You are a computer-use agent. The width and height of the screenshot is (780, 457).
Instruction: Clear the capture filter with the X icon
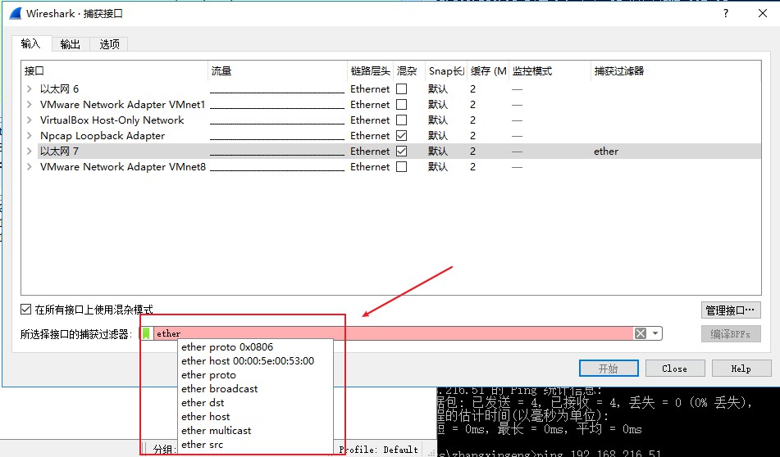coord(641,333)
